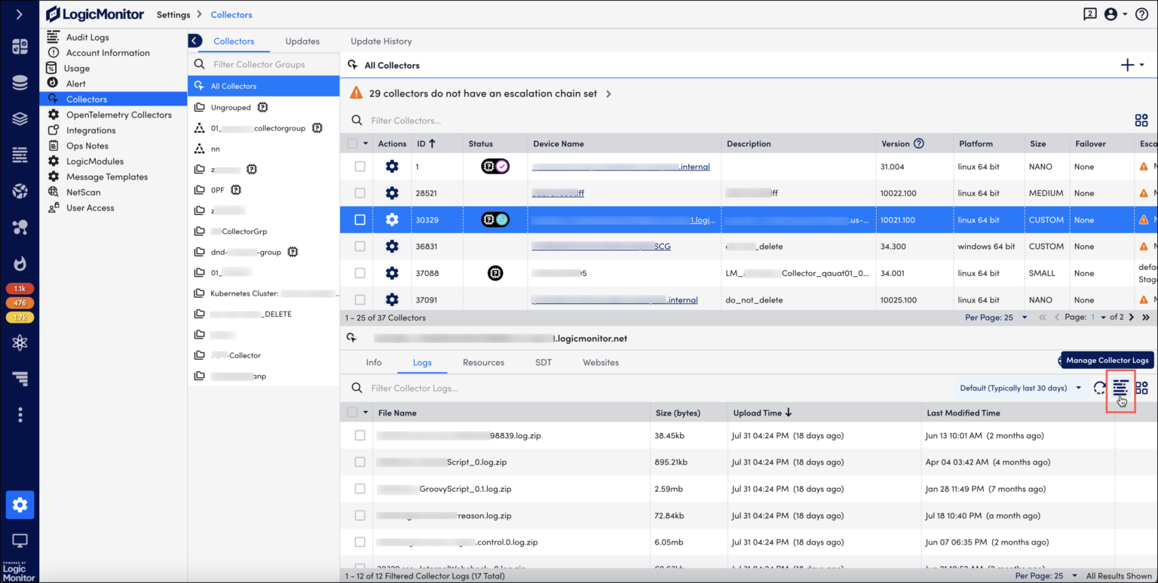Open the Help question mark icon
The image size is (1158, 583).
(1141, 14)
